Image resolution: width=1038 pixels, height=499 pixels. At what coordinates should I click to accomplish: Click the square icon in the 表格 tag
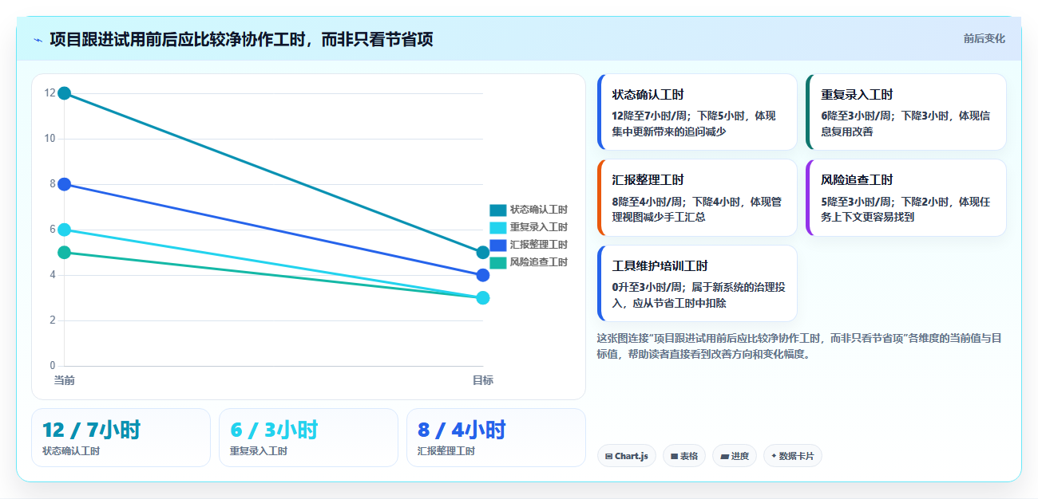point(675,457)
